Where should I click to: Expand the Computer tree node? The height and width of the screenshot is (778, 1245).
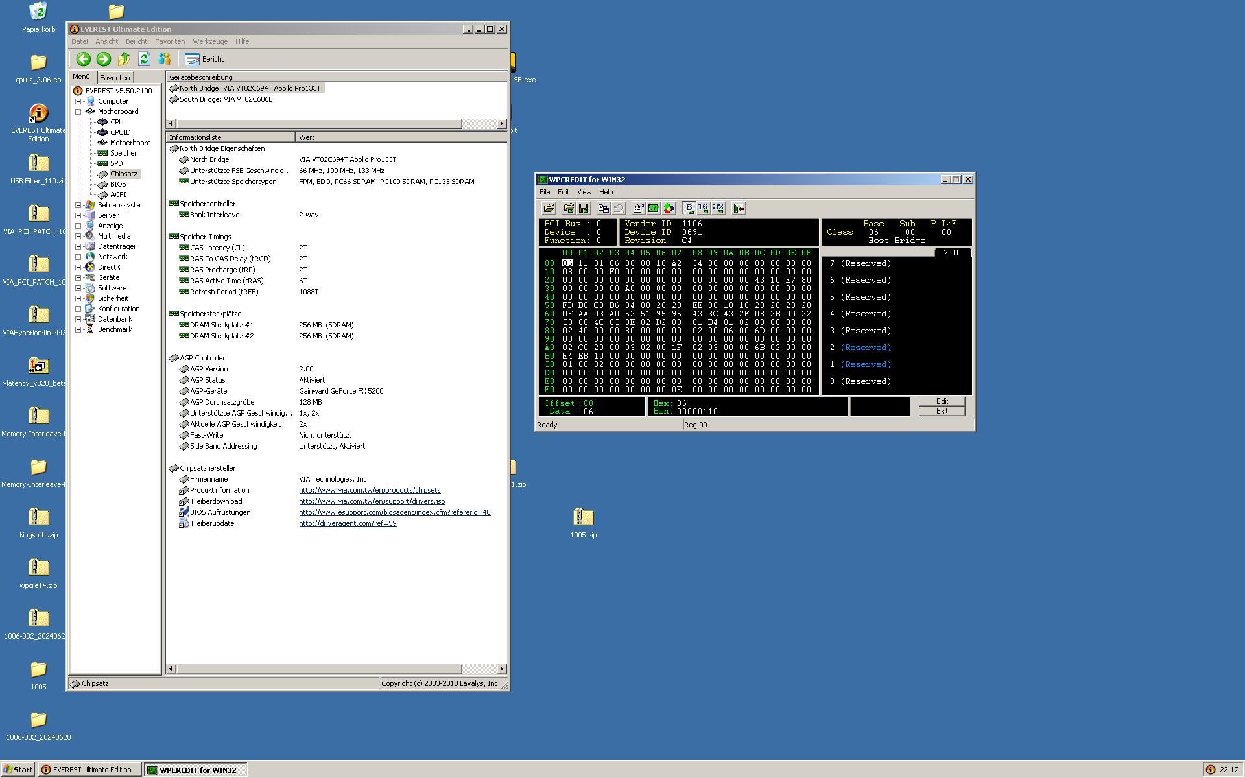pyautogui.click(x=78, y=101)
